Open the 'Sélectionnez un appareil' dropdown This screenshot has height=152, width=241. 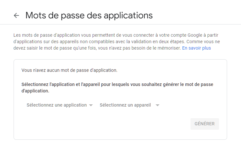pos(125,105)
